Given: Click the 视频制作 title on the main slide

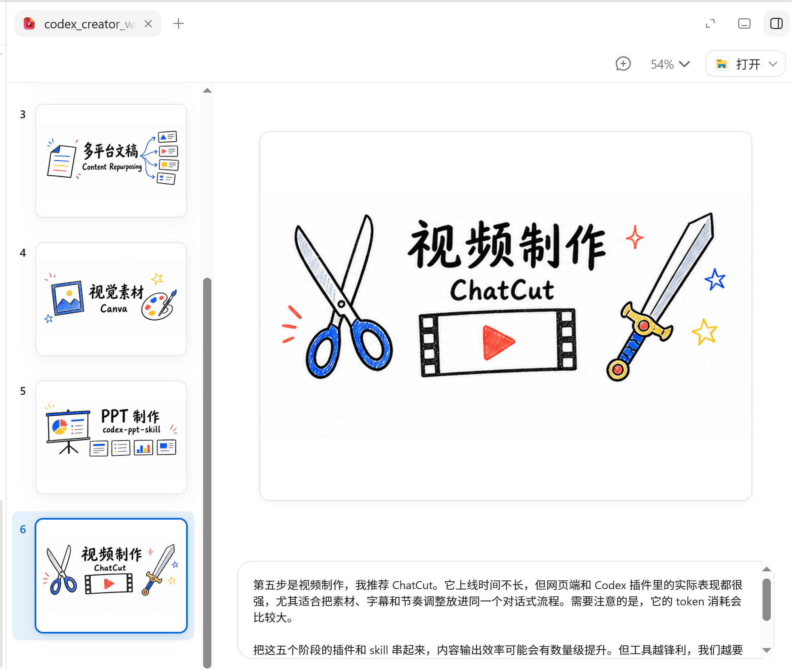Looking at the screenshot, I should [506, 245].
